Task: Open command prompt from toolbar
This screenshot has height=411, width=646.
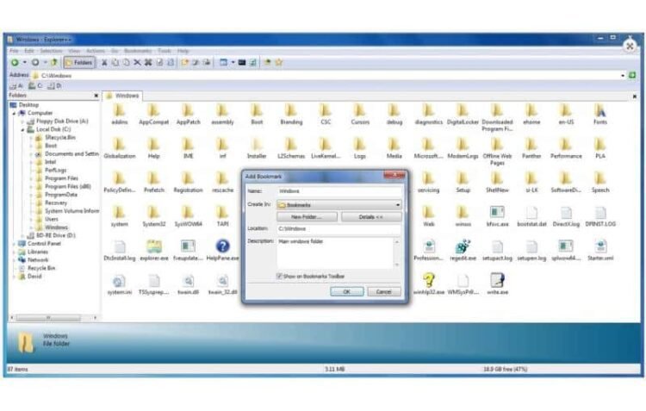Action: [242, 63]
